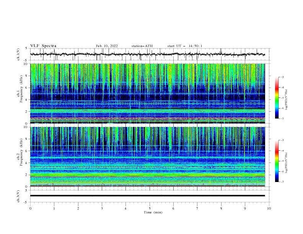303x234 pixels.
Task: Click the ch.2 PSD color bar
Action: (277, 161)
